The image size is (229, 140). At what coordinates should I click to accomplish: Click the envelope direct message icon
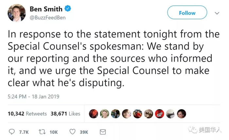tap(103, 132)
